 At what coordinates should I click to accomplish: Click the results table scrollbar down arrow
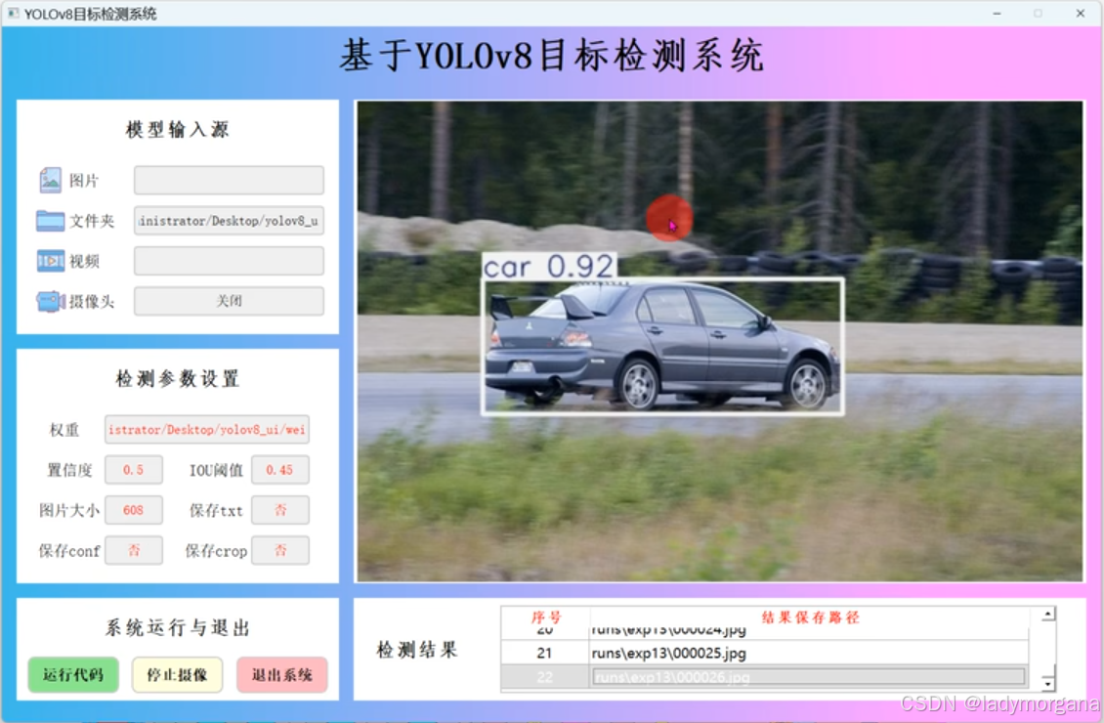pos(1046,683)
